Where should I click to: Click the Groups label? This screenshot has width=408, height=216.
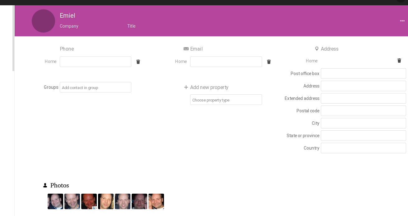(51, 87)
